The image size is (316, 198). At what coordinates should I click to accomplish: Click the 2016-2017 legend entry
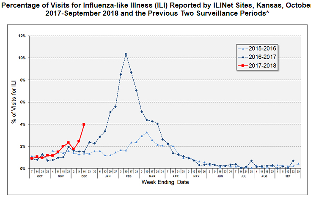(x=258, y=57)
